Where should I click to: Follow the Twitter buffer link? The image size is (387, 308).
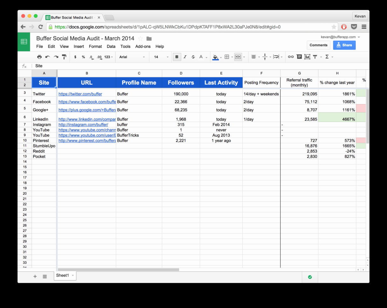(80, 94)
